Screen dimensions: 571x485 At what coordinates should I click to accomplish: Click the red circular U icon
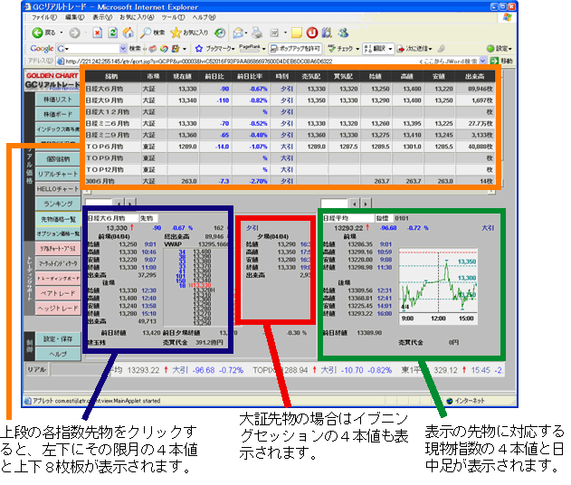311,33
